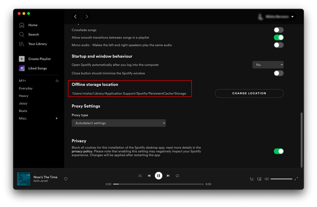
Task: Enable the Crossfade songs toggle
Action: click(x=279, y=30)
